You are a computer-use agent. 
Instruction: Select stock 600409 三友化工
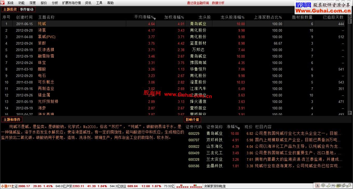click(265, 153)
